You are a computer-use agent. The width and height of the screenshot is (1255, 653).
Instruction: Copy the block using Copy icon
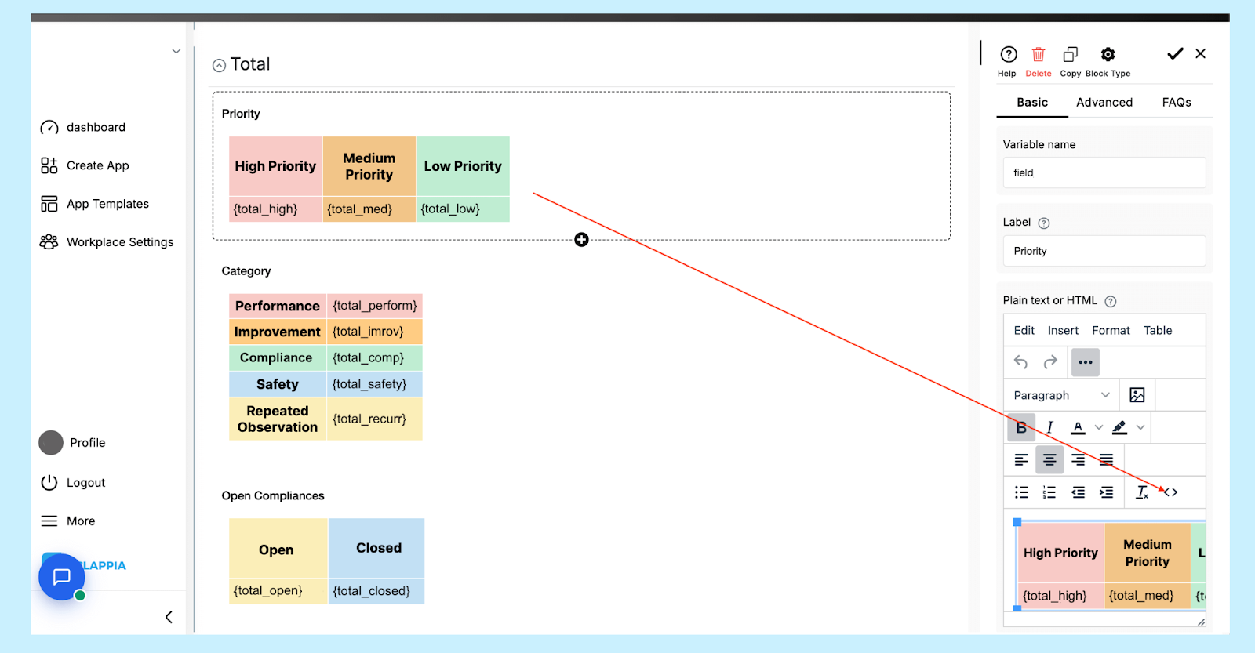coord(1070,55)
